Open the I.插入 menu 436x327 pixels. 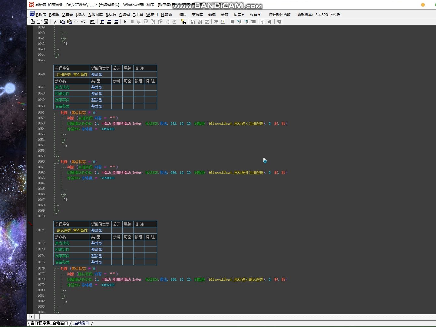[81, 15]
